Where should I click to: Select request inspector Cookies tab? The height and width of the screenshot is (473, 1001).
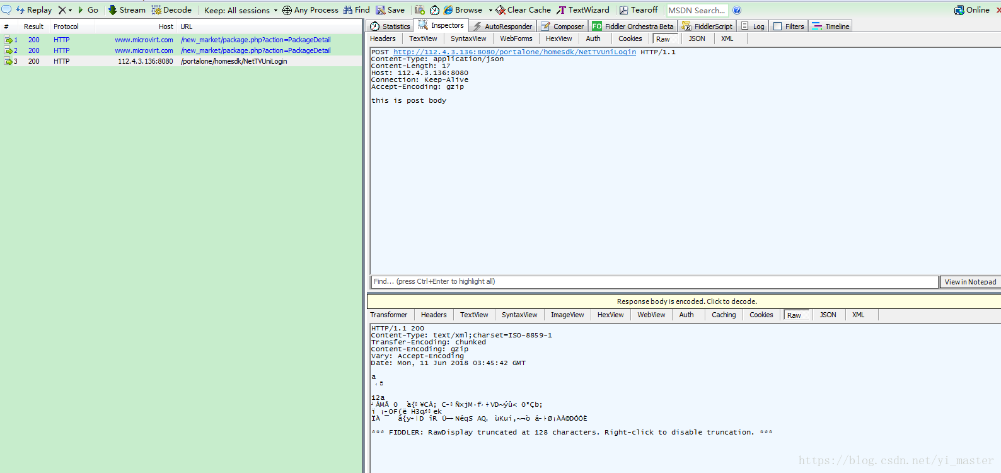pyautogui.click(x=630, y=38)
